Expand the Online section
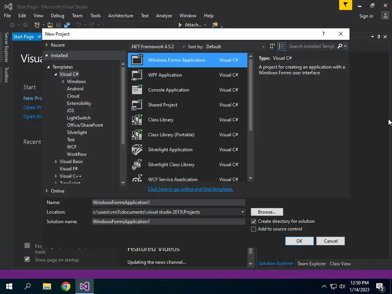Viewport: 392px width, 294px height. 47,191
